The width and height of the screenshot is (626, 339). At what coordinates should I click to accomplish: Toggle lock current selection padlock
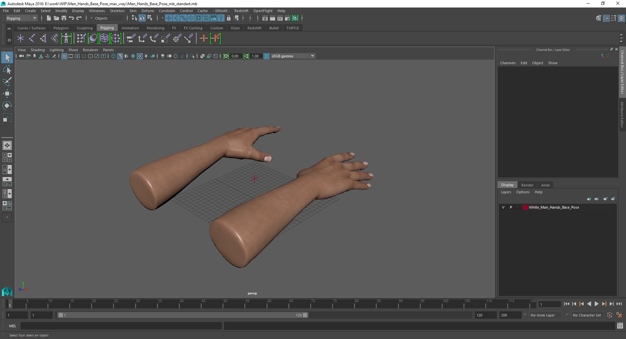(x=229, y=18)
